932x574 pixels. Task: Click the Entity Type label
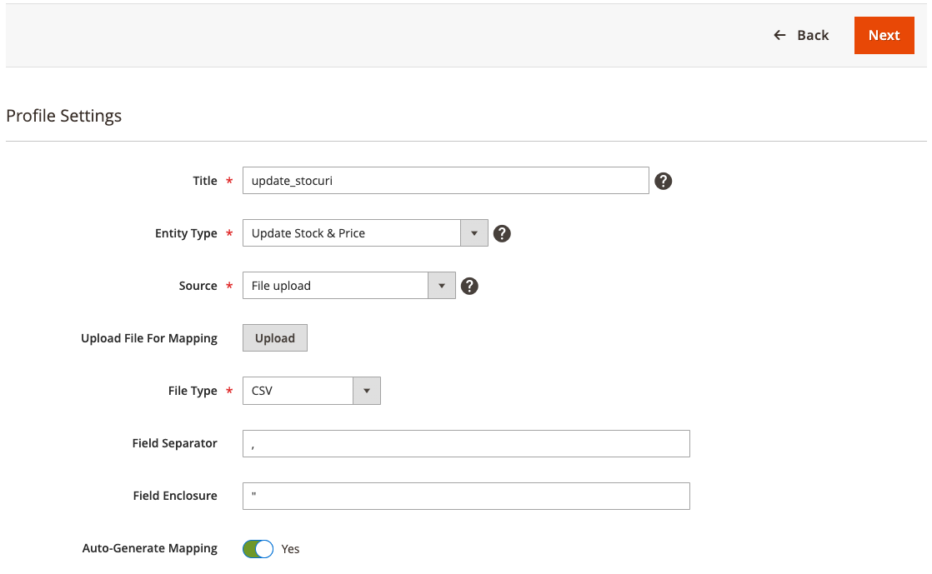pos(186,233)
